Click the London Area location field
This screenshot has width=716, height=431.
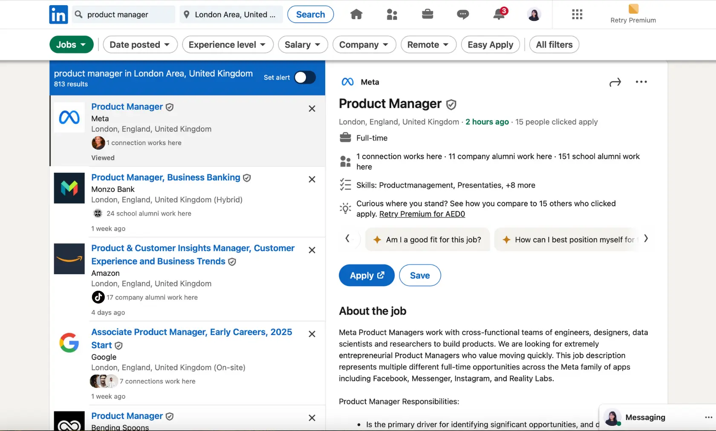point(231,14)
